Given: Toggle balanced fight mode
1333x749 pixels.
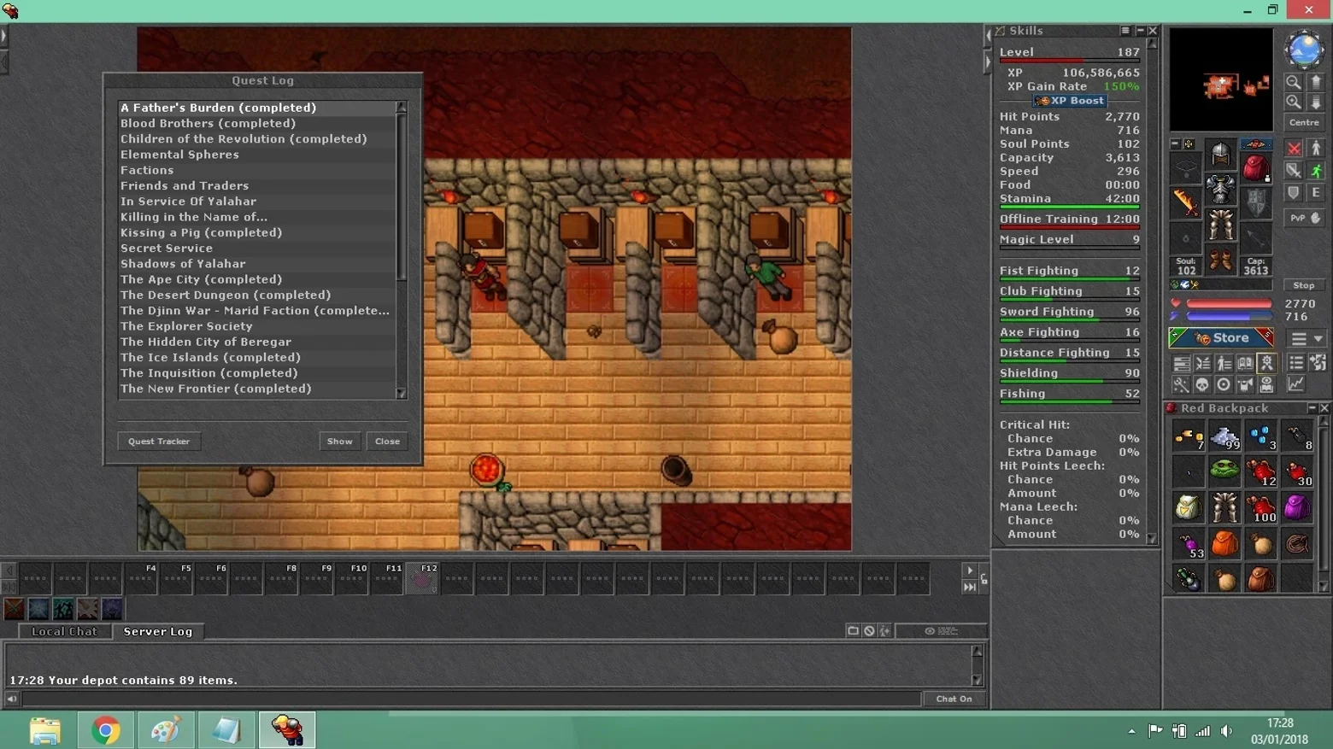Looking at the screenshot, I should coord(1294,171).
